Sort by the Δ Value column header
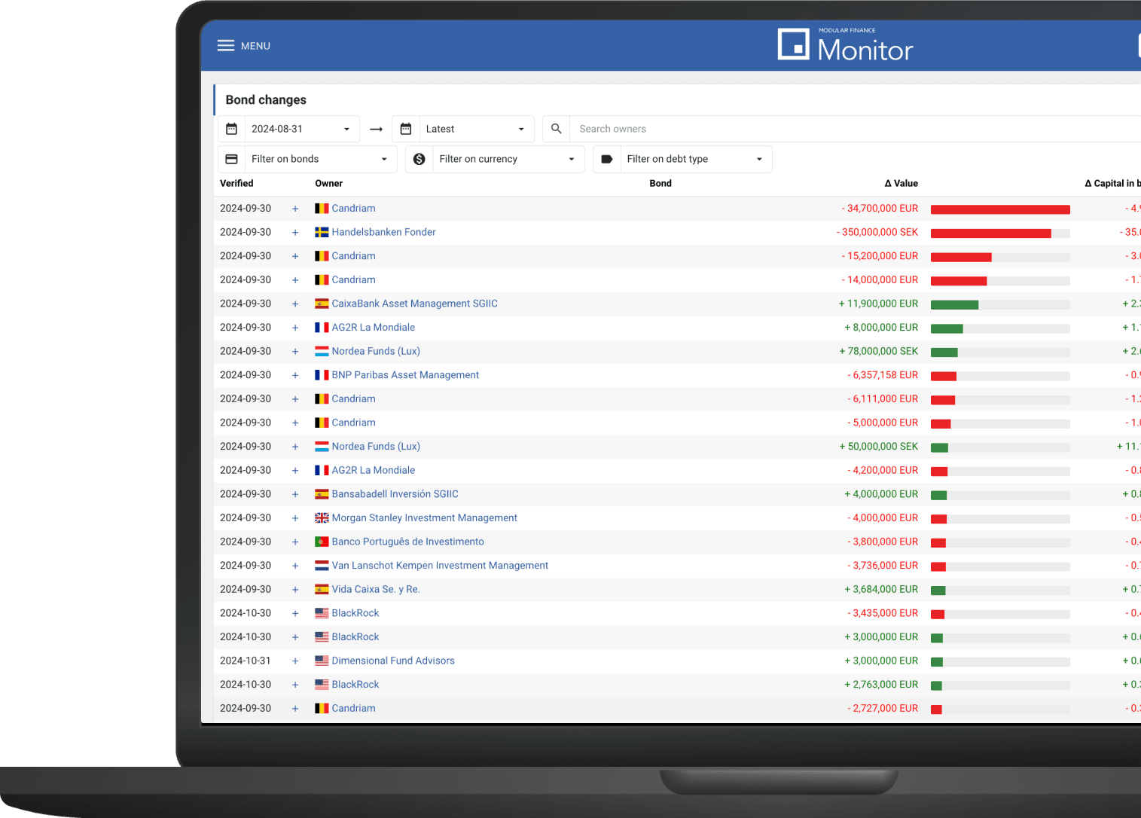Image resolution: width=1141 pixels, height=818 pixels. tap(901, 183)
